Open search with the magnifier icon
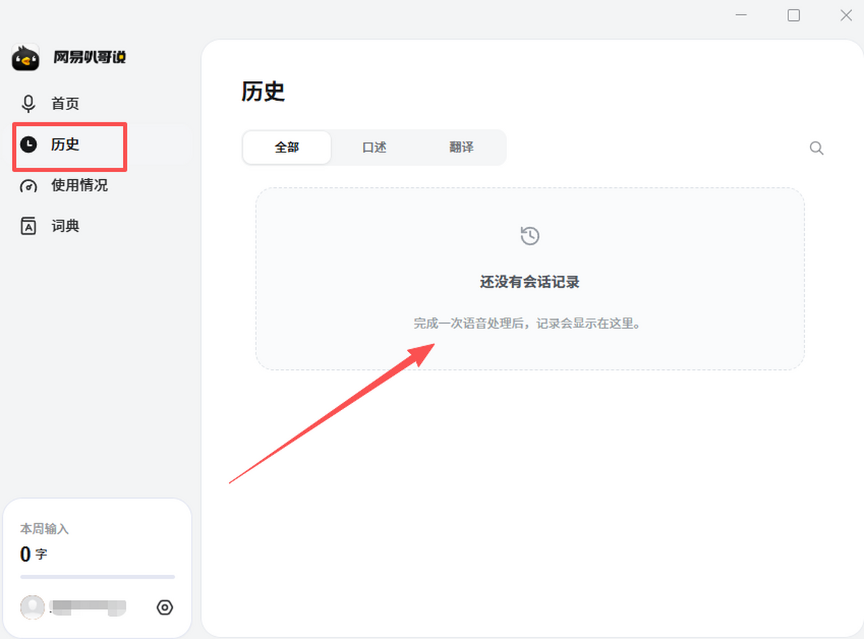 tap(816, 148)
